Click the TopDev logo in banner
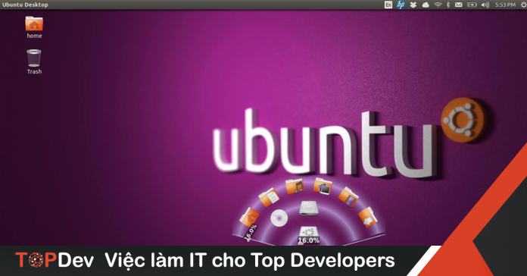527x276 pixels. pos(55,261)
